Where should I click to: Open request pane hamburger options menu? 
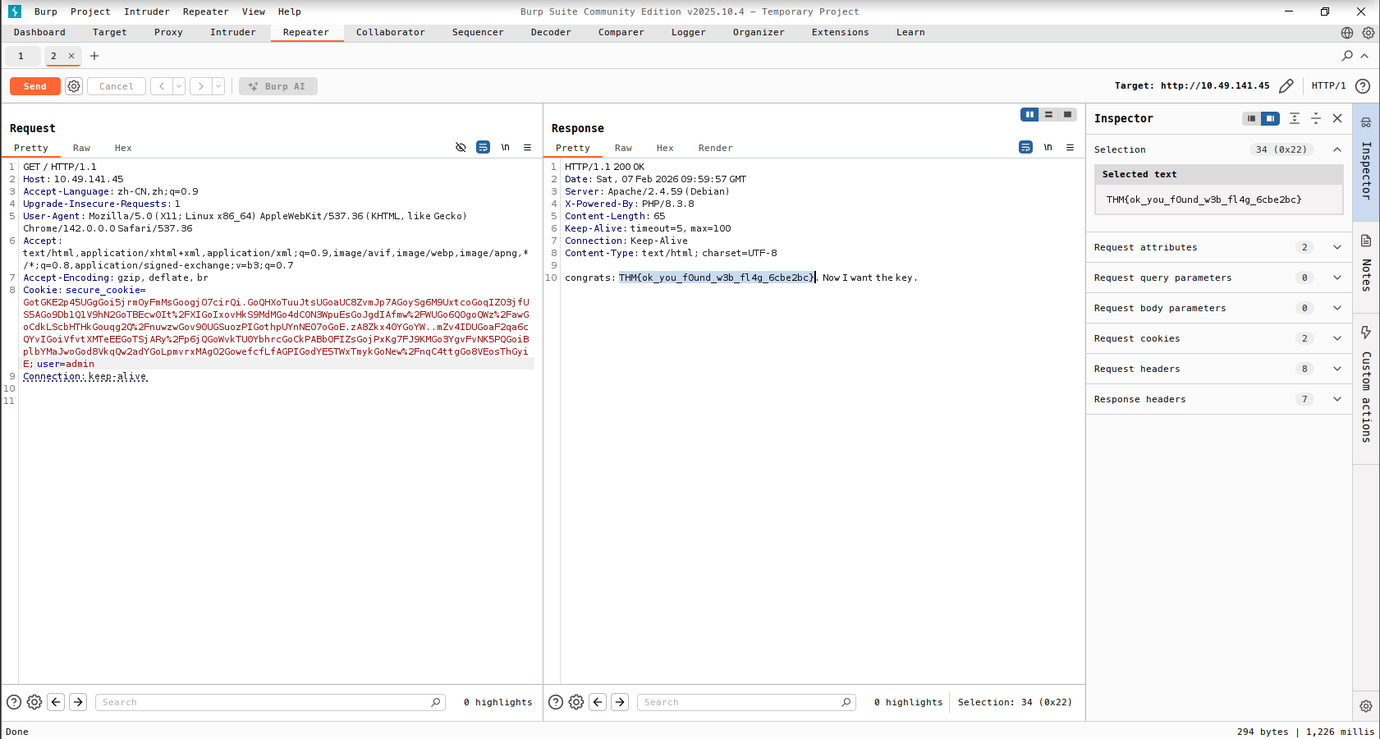click(528, 148)
